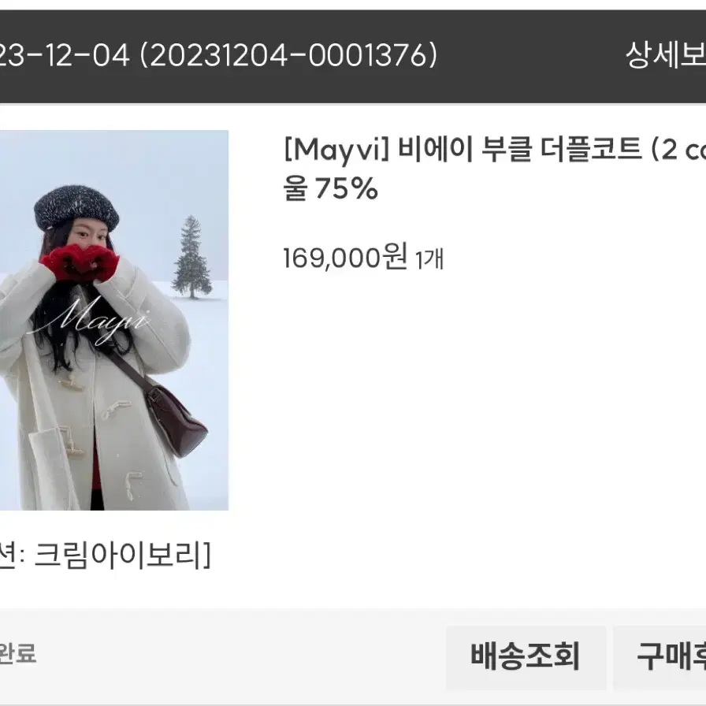Click the Mayvi script logo on photo
This screenshot has height=706, width=706.
(87, 321)
